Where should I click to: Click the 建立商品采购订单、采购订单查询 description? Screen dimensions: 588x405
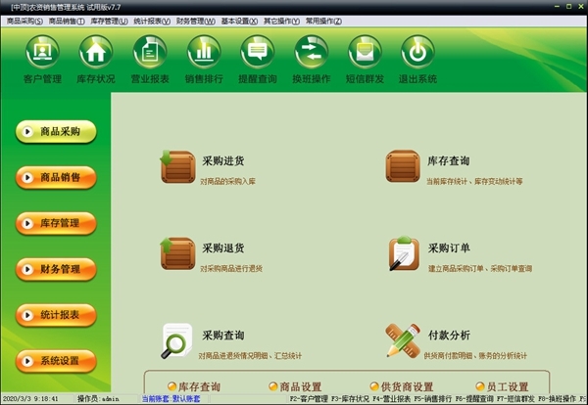point(480,268)
